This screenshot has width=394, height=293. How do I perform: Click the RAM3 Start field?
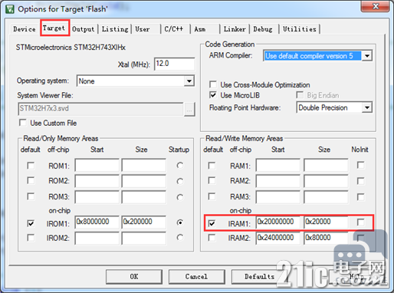coord(278,197)
